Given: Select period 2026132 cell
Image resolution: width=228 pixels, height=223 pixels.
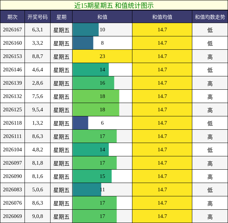Looking at the screenshot, I should point(12,96).
